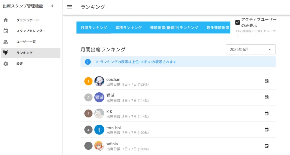Switch to the 累積ランキング tab
Screen dimensions: 290x155
point(129,27)
